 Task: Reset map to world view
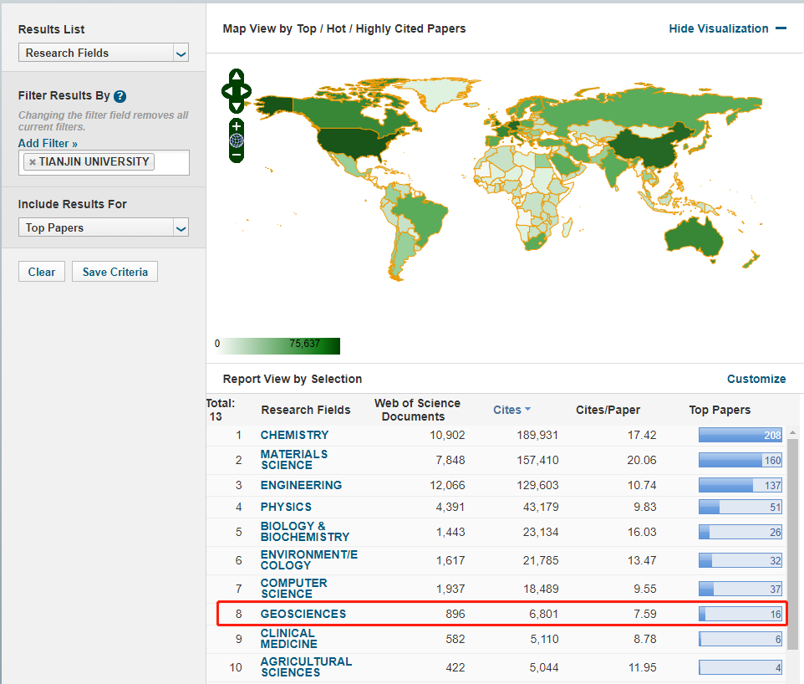[237, 140]
